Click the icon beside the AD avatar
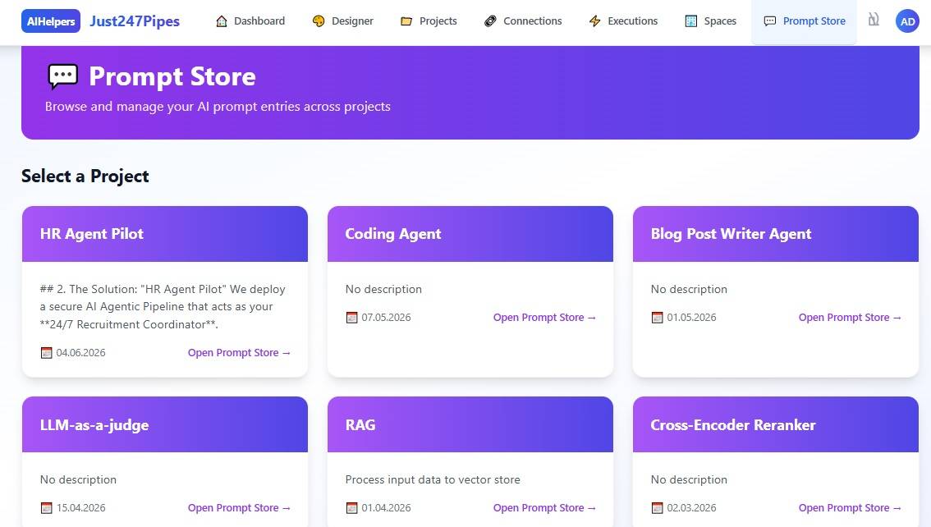 [874, 20]
